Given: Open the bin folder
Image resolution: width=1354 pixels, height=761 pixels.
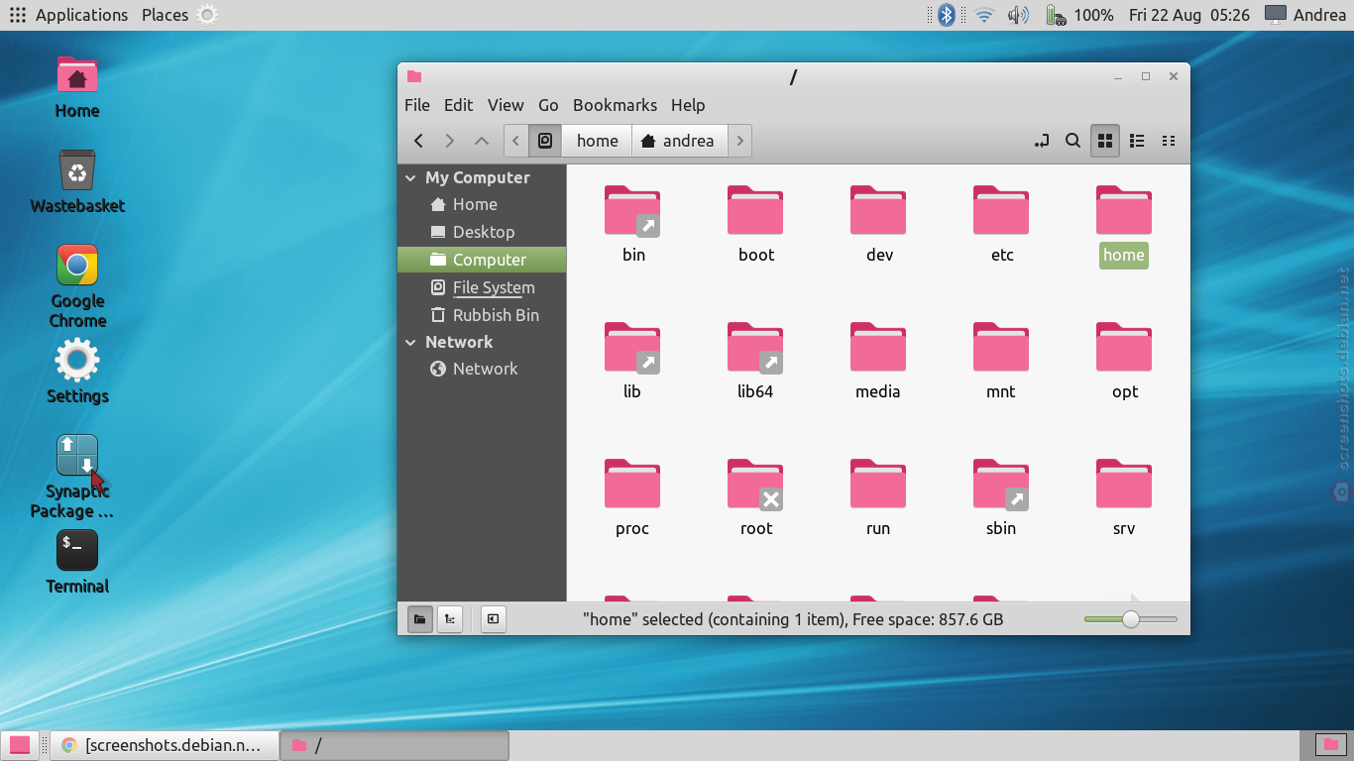Looking at the screenshot, I should pos(632,212).
